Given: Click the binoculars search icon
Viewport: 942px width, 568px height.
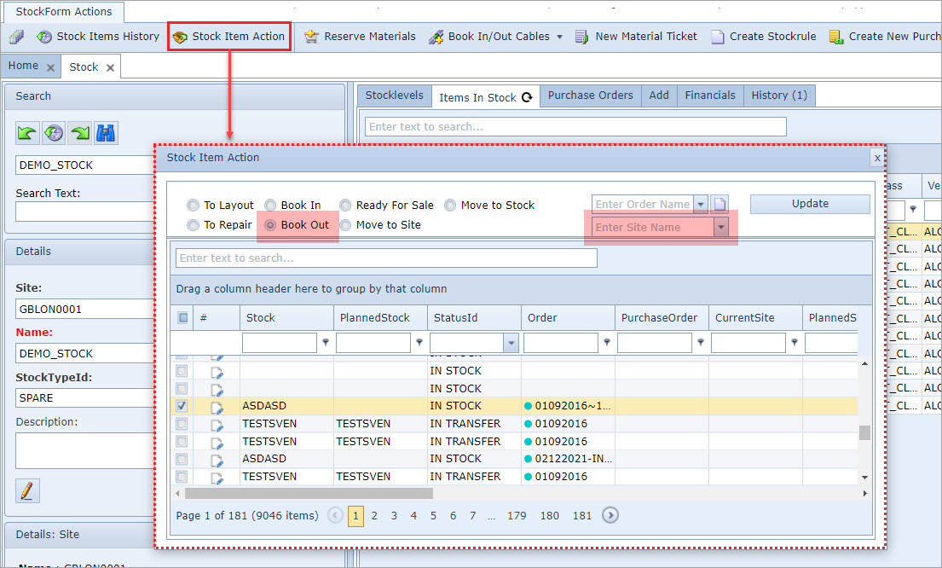Looking at the screenshot, I should click(x=106, y=133).
